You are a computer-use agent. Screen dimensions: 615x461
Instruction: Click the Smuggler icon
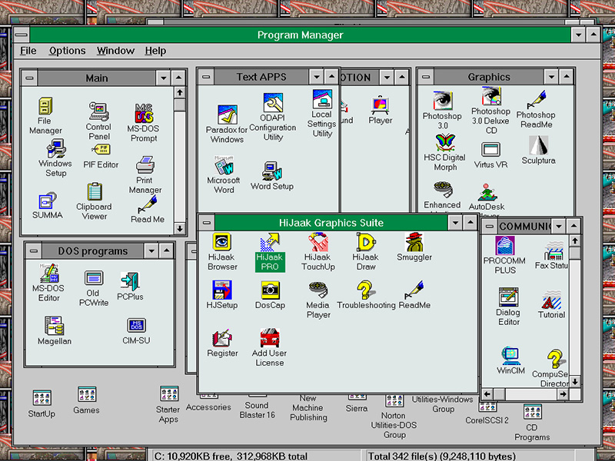[414, 242]
